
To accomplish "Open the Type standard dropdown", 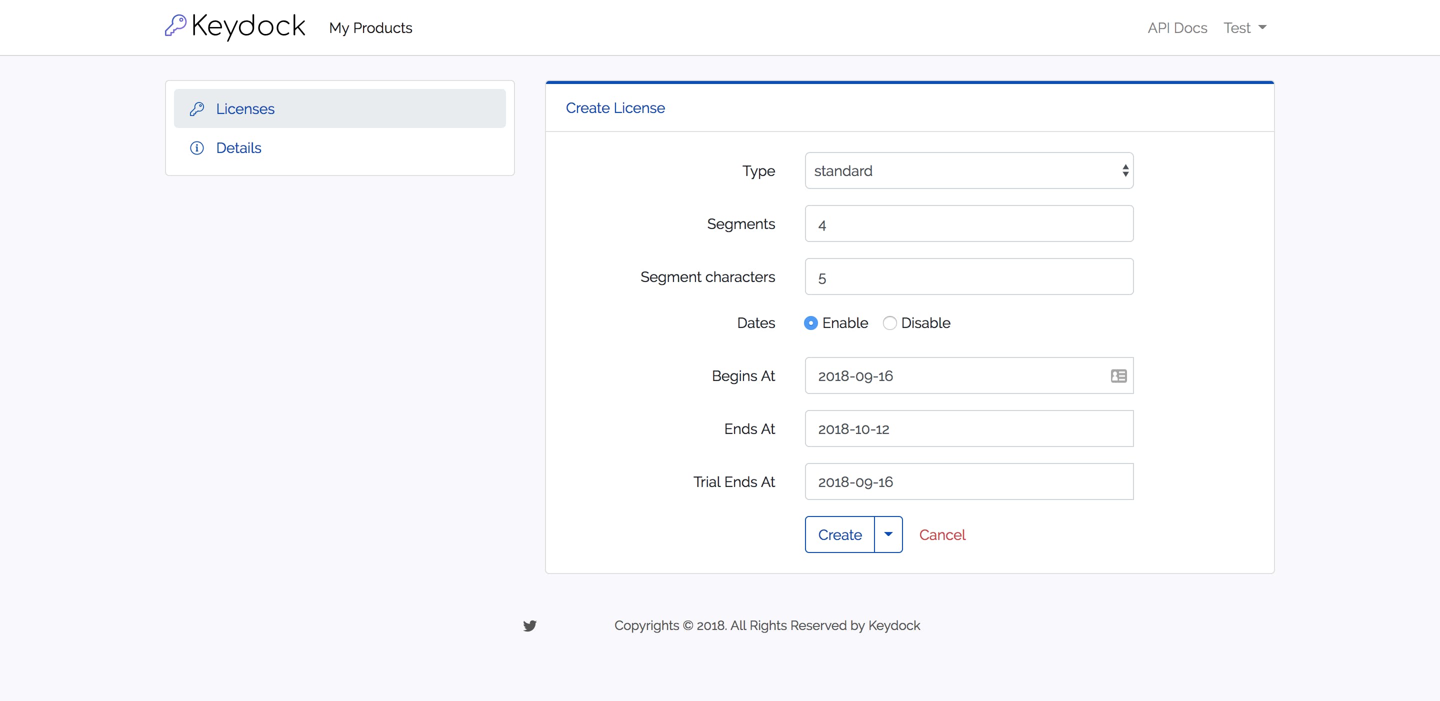I will [x=969, y=170].
